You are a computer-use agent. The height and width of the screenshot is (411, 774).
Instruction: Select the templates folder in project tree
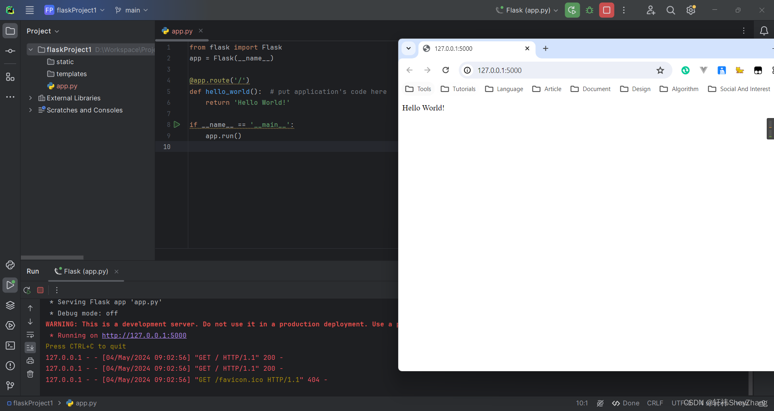coord(67,74)
